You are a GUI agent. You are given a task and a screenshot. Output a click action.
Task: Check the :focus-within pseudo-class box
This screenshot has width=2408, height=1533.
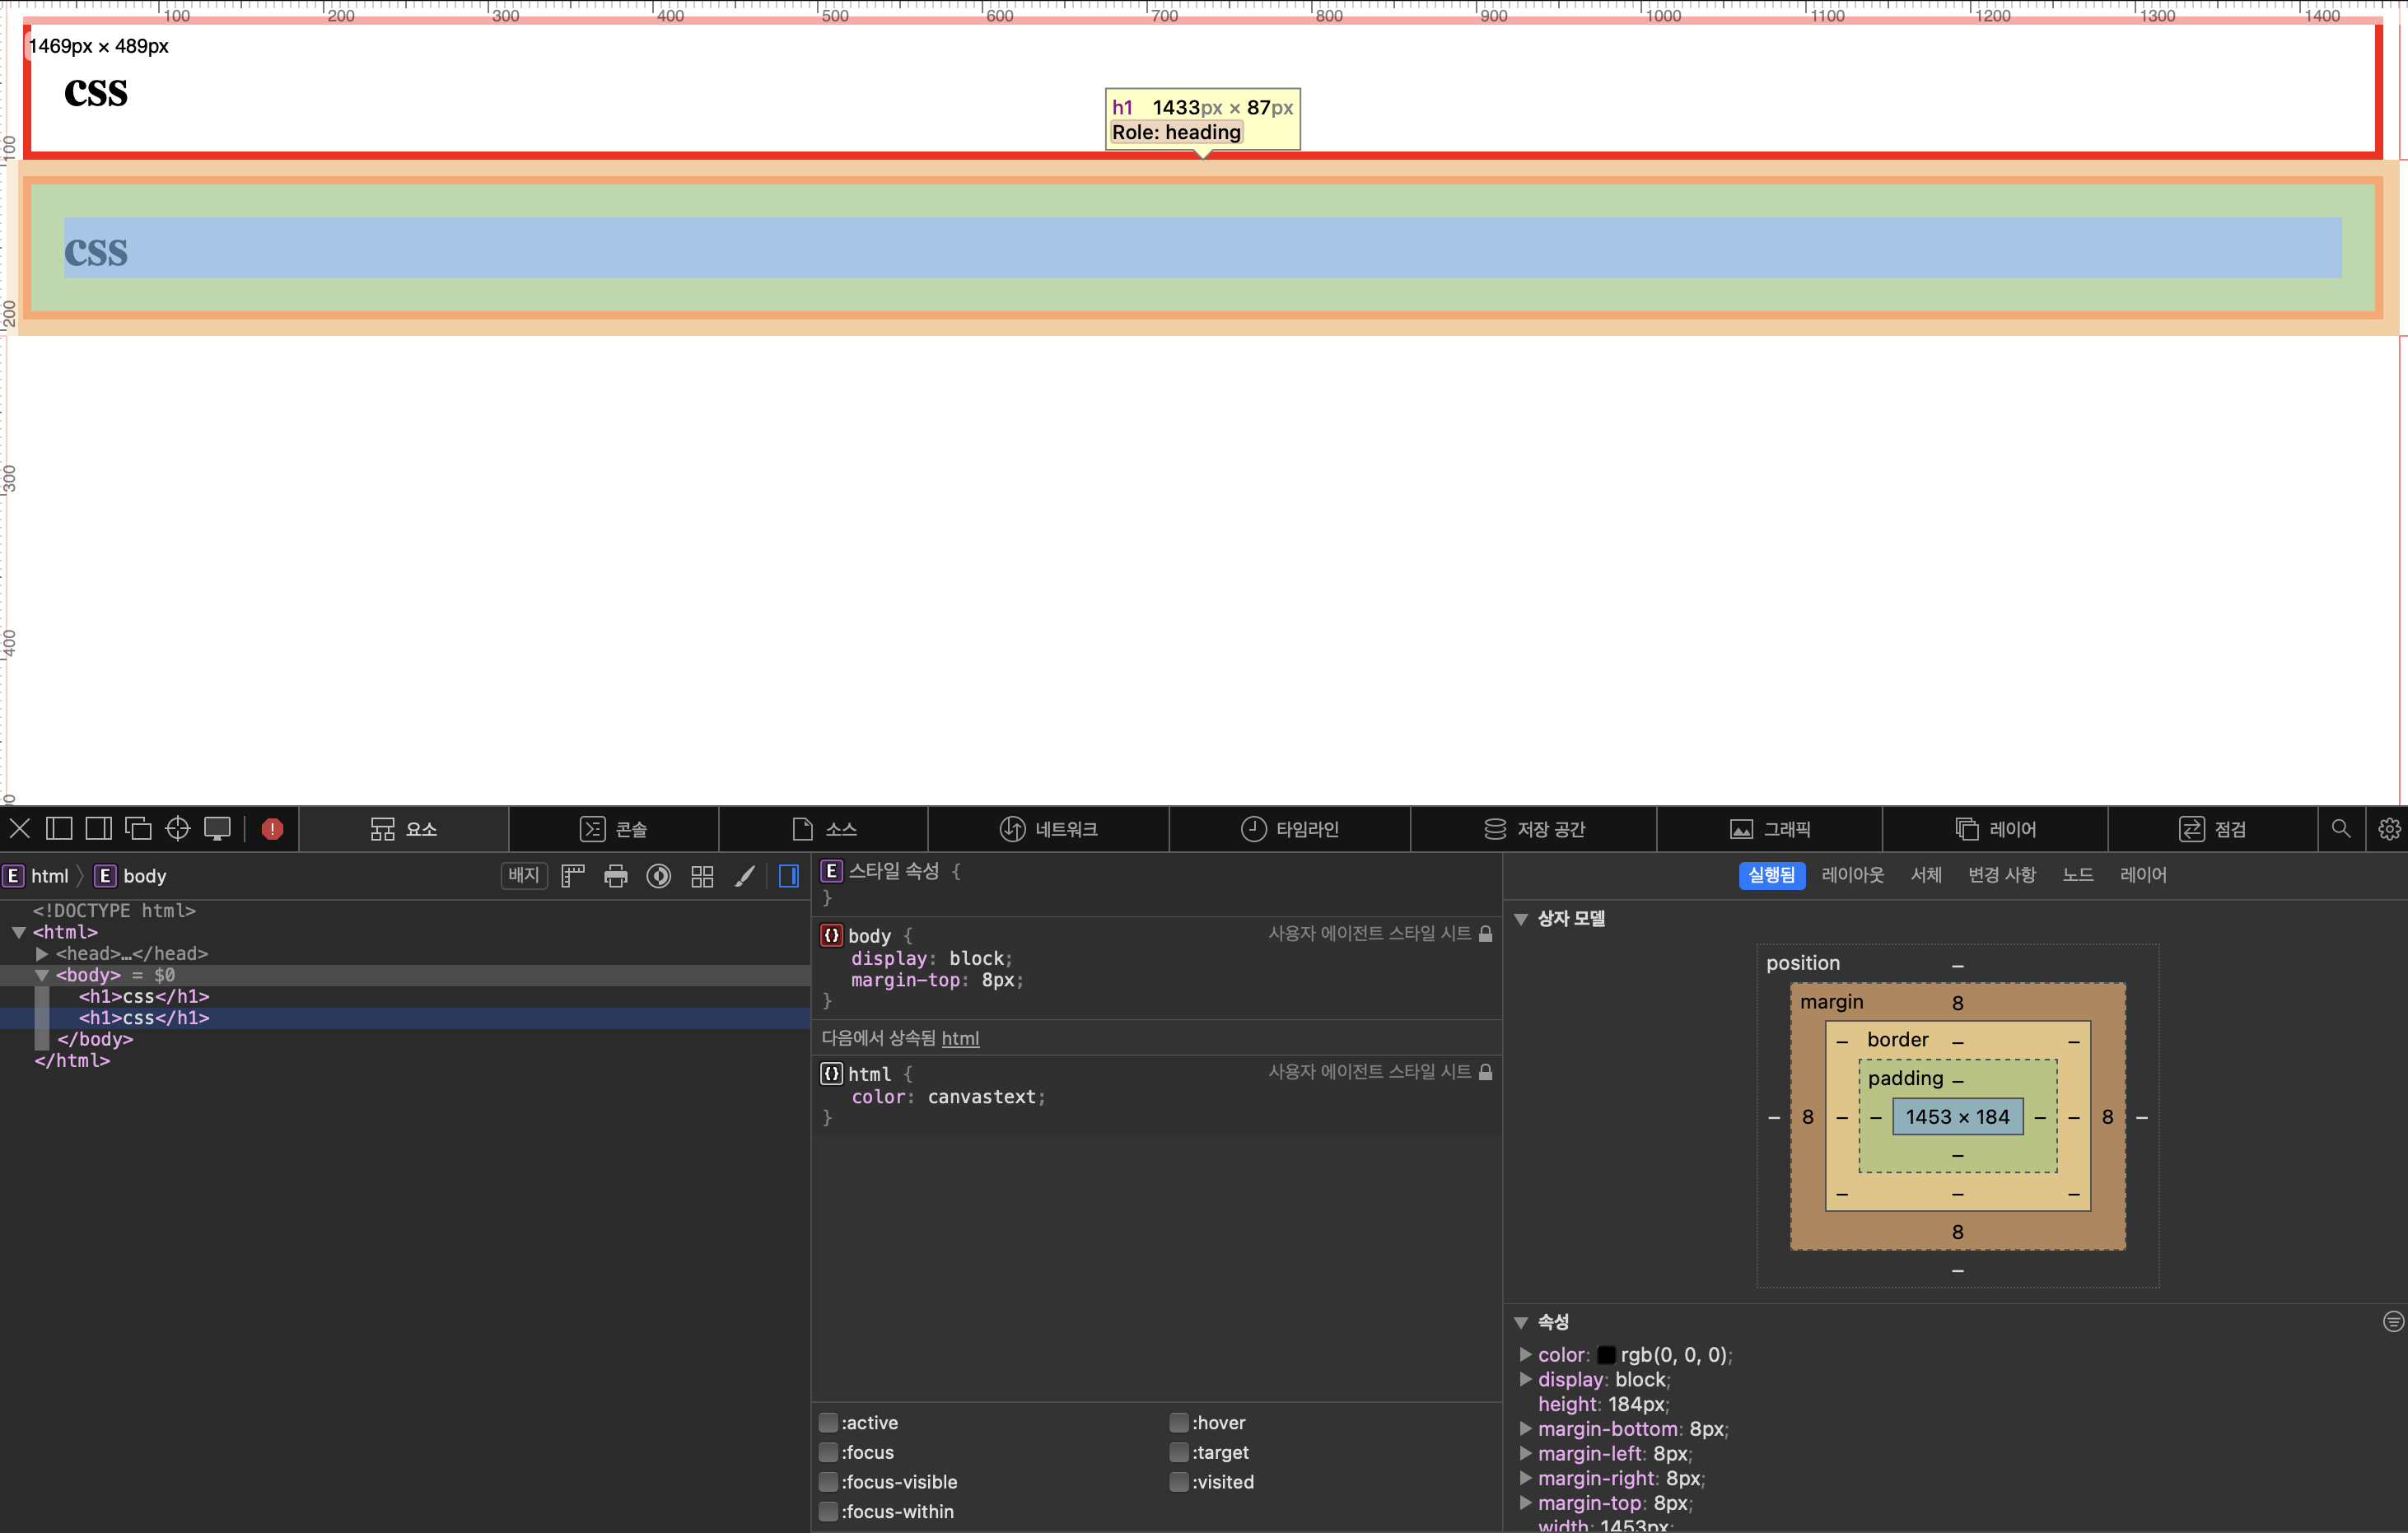[828, 1511]
